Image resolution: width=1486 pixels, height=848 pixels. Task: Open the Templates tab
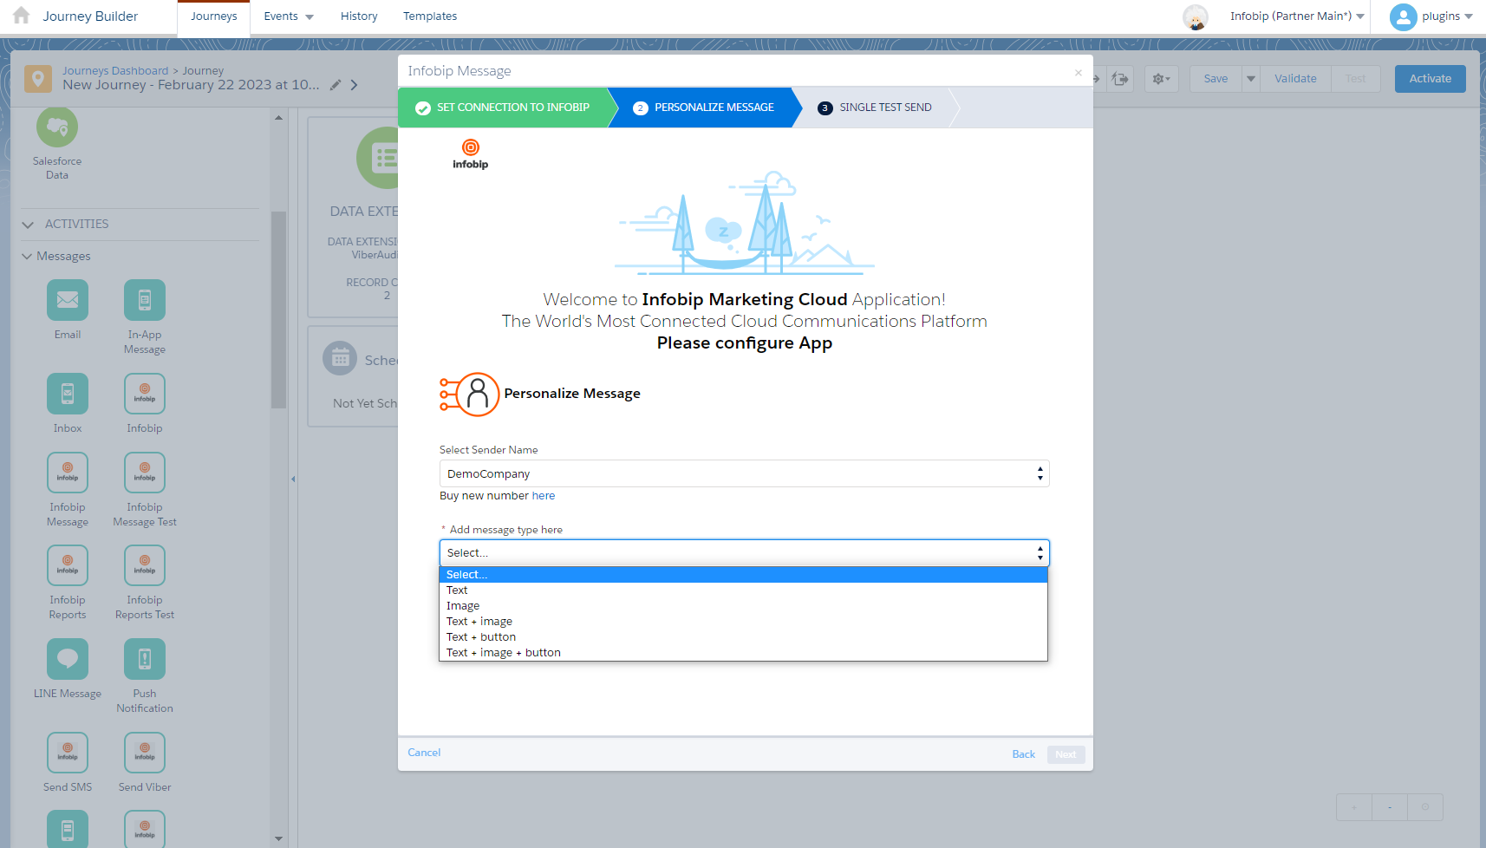point(430,16)
